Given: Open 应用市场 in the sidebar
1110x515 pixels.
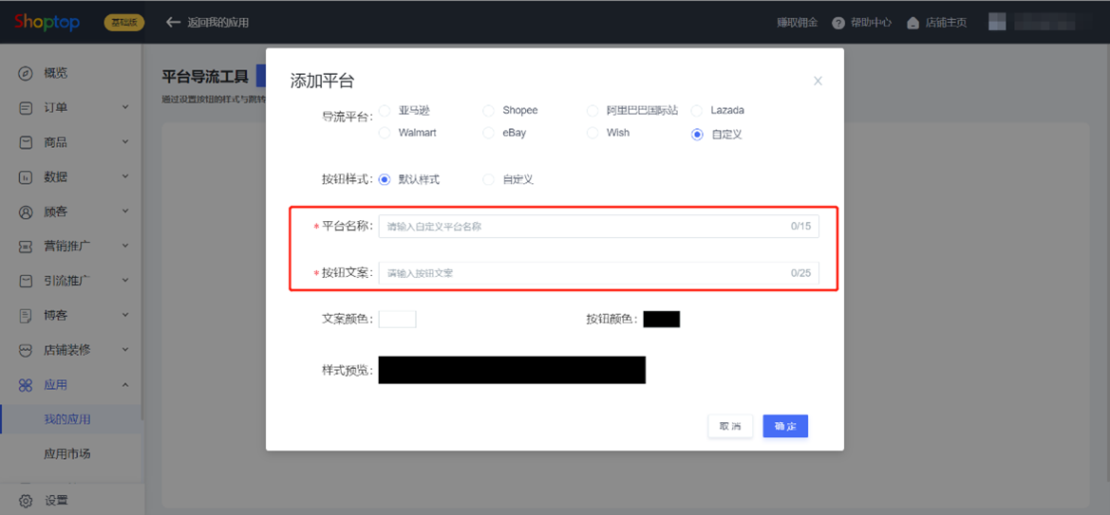Looking at the screenshot, I should pyautogui.click(x=67, y=454).
